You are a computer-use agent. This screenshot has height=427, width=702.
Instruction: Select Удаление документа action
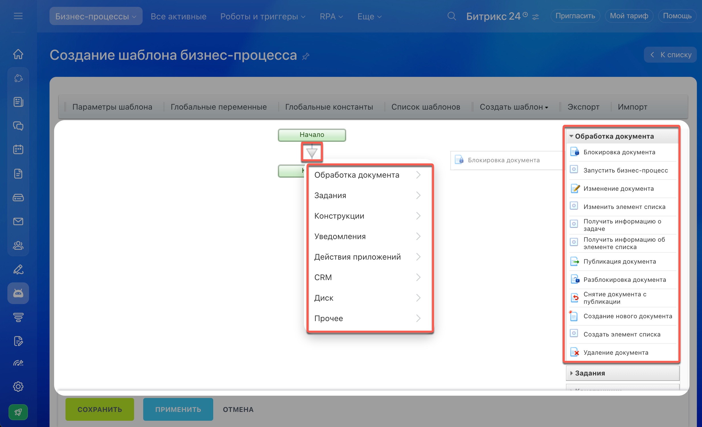(623, 353)
